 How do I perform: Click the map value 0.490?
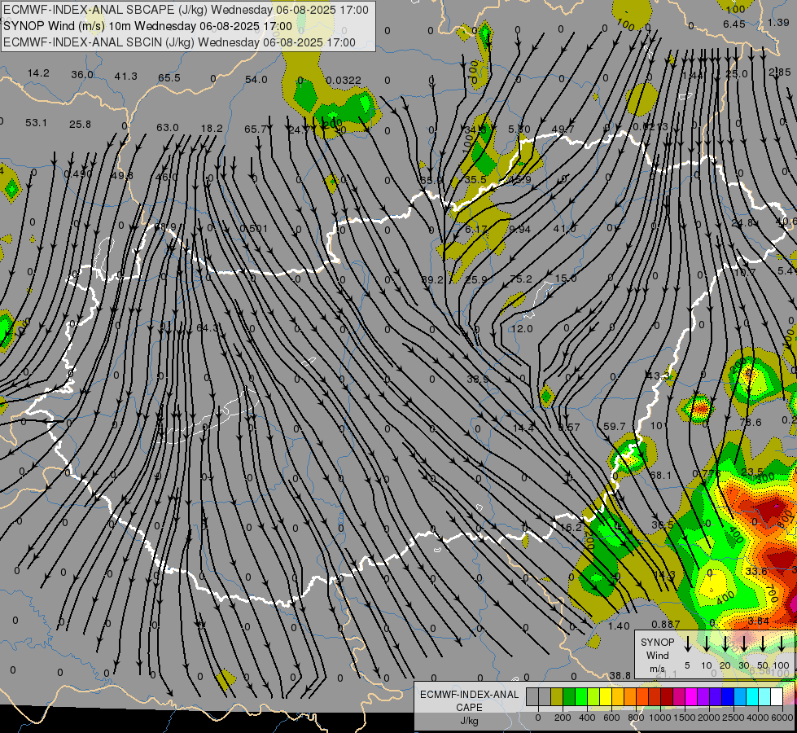point(78,174)
